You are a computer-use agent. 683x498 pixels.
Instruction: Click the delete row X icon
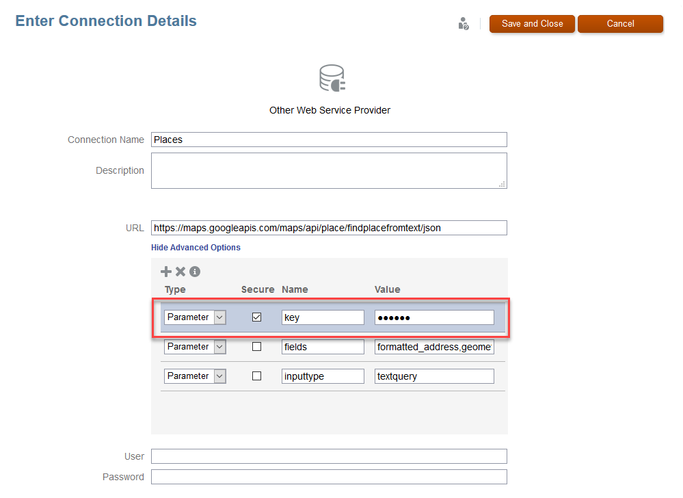[180, 272]
